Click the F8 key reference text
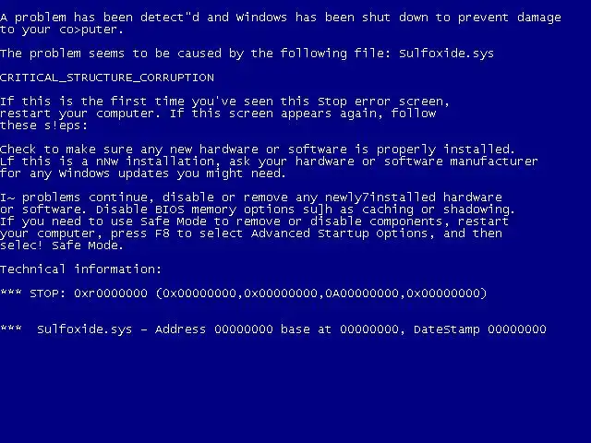 coord(163,233)
